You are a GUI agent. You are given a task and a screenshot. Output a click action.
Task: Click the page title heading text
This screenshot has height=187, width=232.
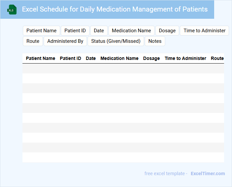click(115, 9)
